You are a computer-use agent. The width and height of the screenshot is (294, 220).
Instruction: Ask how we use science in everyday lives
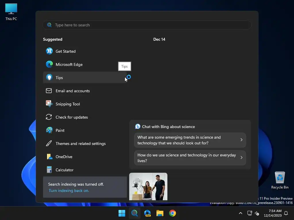(x=190, y=158)
